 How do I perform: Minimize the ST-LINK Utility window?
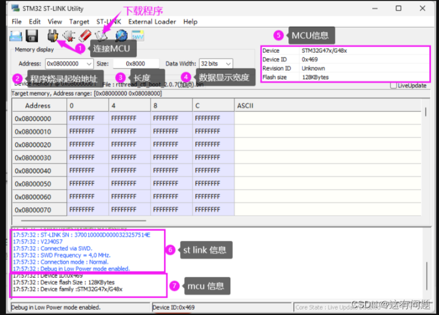pos(375,9)
